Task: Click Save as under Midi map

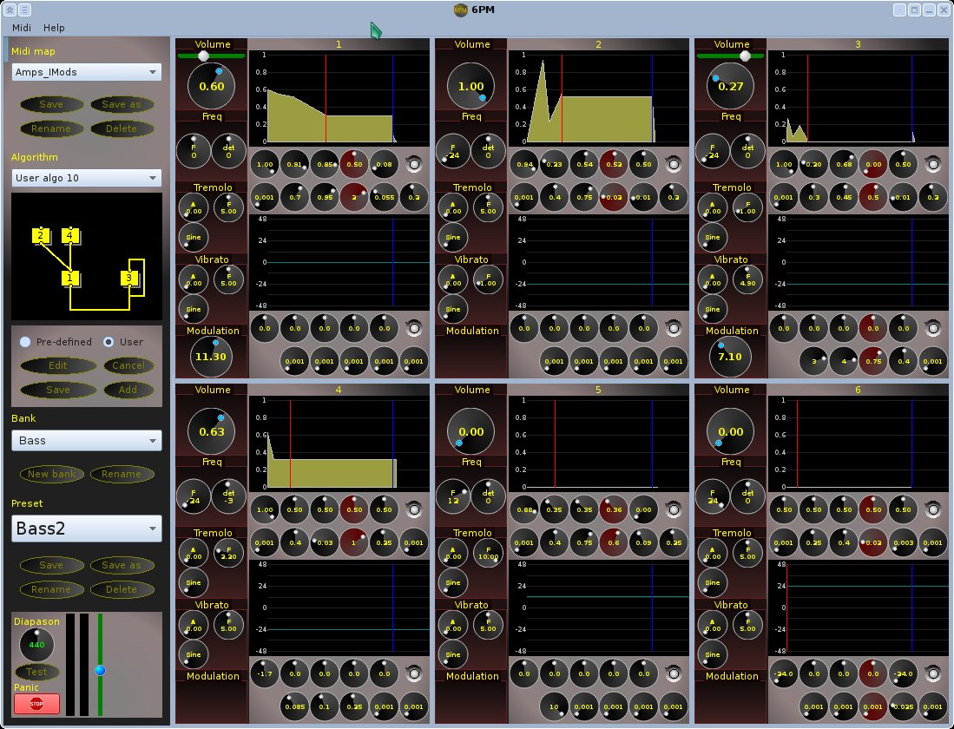Action: [121, 105]
